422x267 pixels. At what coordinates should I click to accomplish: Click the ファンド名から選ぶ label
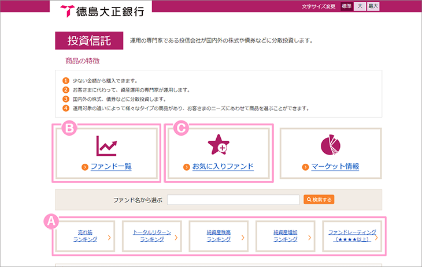click(x=138, y=200)
